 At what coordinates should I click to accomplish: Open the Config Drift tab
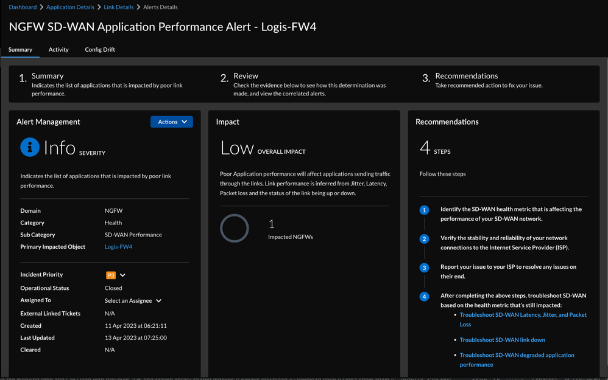(x=100, y=49)
